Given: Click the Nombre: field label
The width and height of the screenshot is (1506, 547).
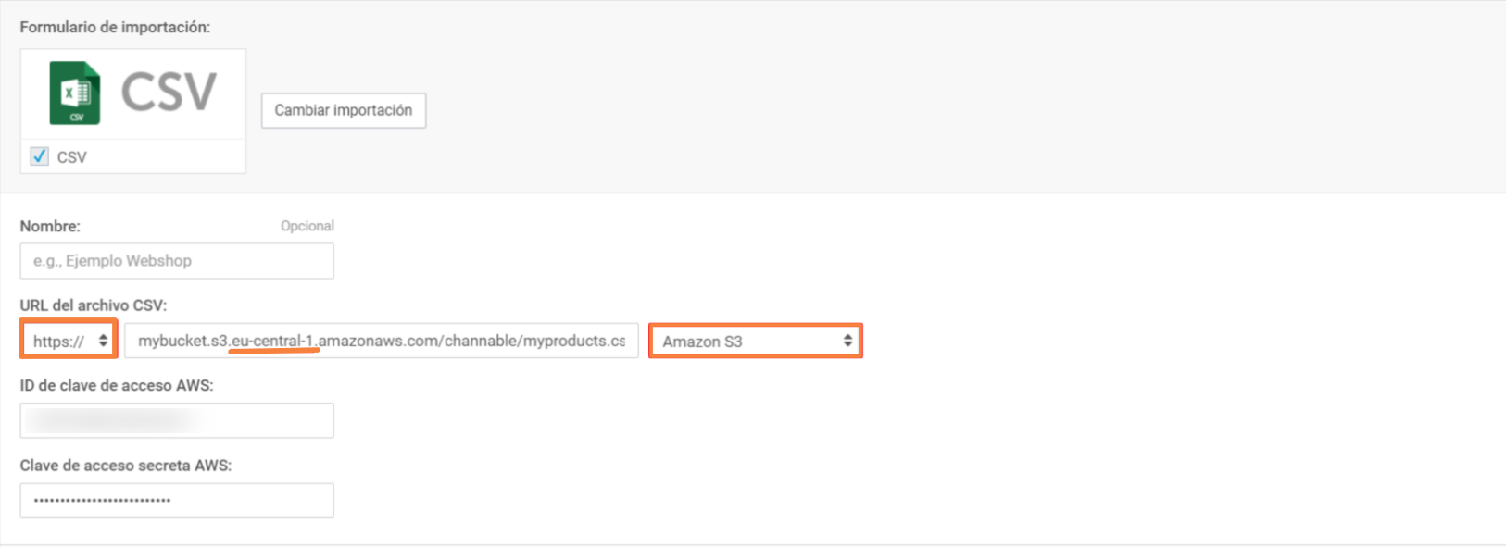Looking at the screenshot, I should point(50,226).
